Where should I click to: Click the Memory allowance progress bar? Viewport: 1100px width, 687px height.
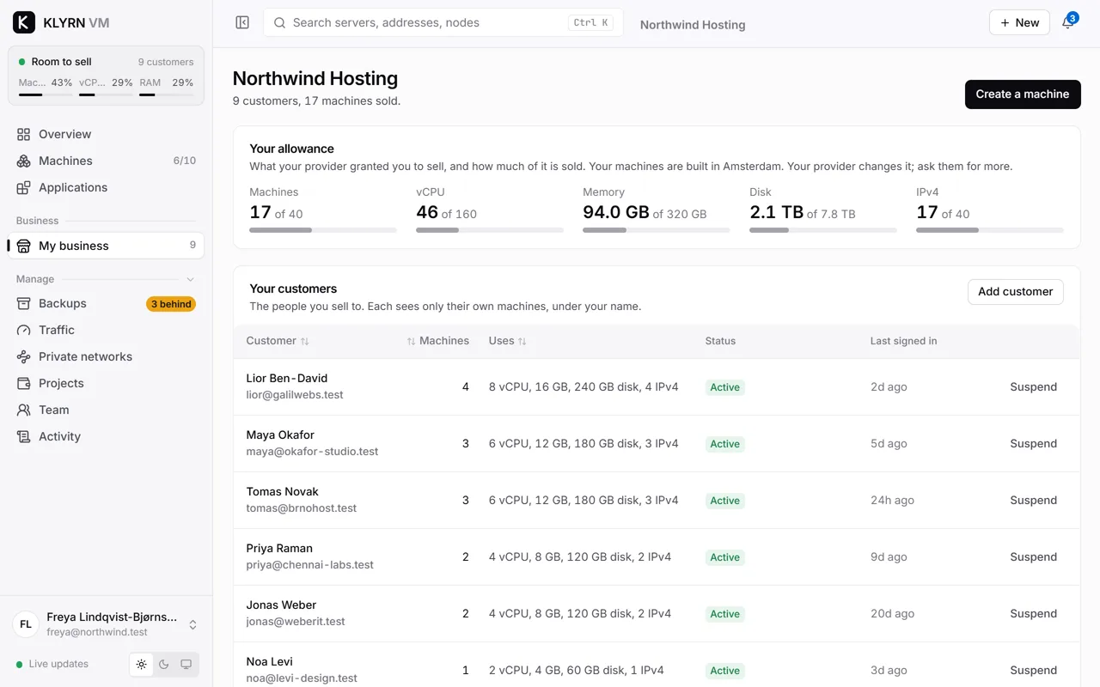coord(657,230)
